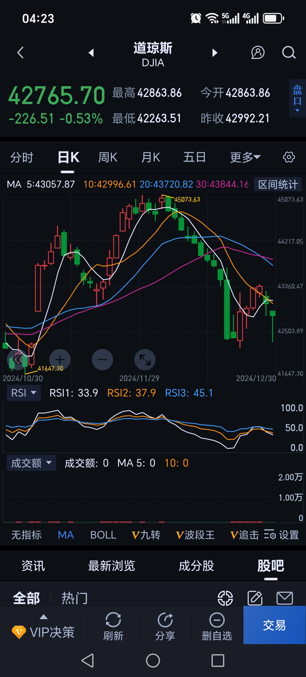Expand the 成交额 dropdown
Viewport: 306px width, 677px height.
click(x=31, y=463)
